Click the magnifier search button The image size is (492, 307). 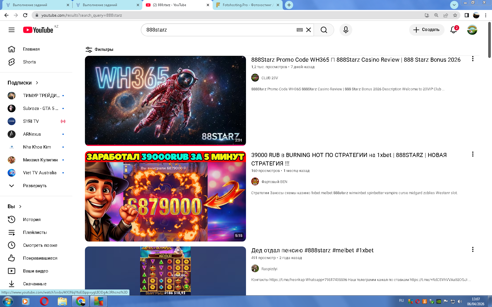324,30
